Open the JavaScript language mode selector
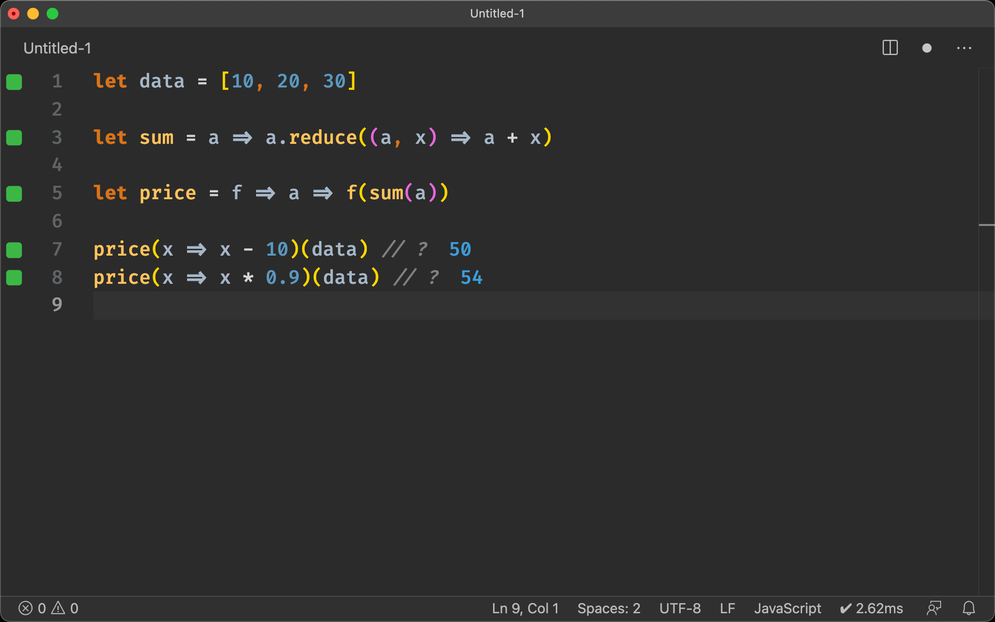995x622 pixels. (x=787, y=608)
